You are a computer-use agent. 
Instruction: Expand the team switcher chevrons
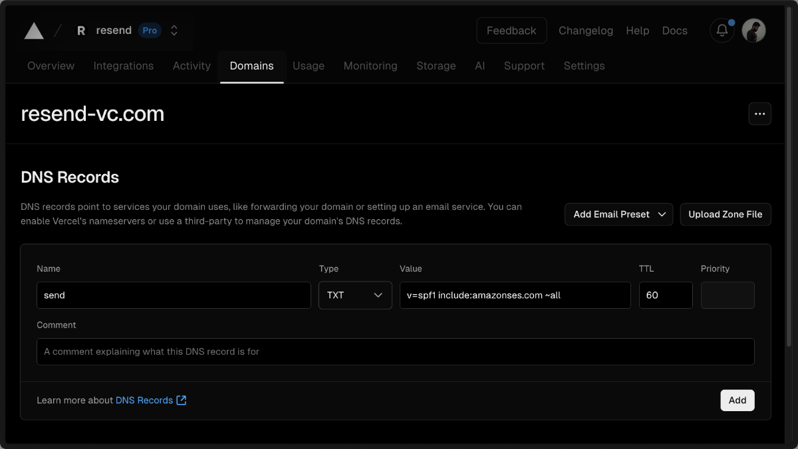click(174, 31)
